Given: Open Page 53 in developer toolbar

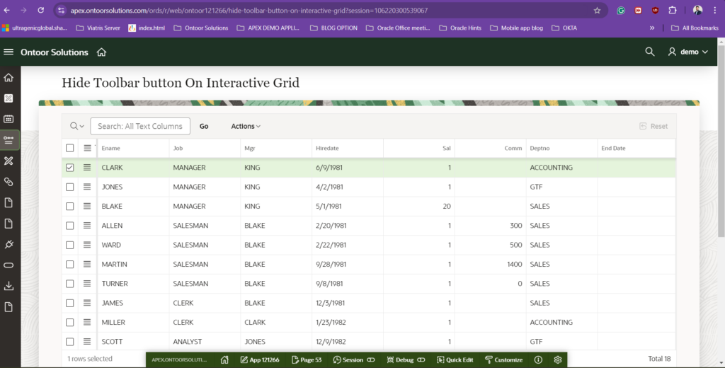Looking at the screenshot, I should tap(306, 360).
